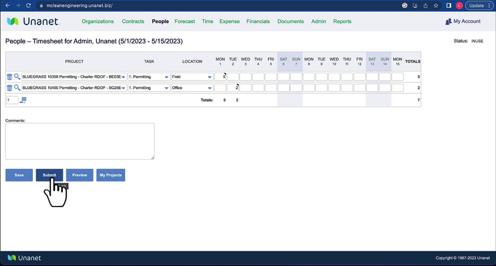Image resolution: width=496 pixels, height=266 pixels.
Task: Search projects for the BLUEGRASS 10400 row
Action: click(17, 87)
